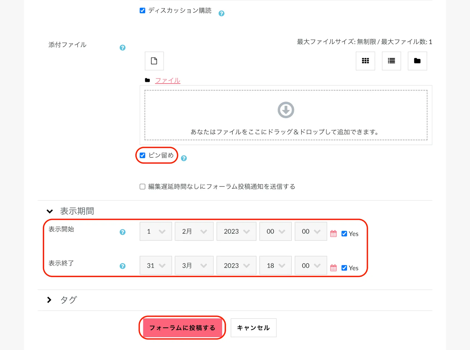Expand the タグ section

pyautogui.click(x=49, y=300)
